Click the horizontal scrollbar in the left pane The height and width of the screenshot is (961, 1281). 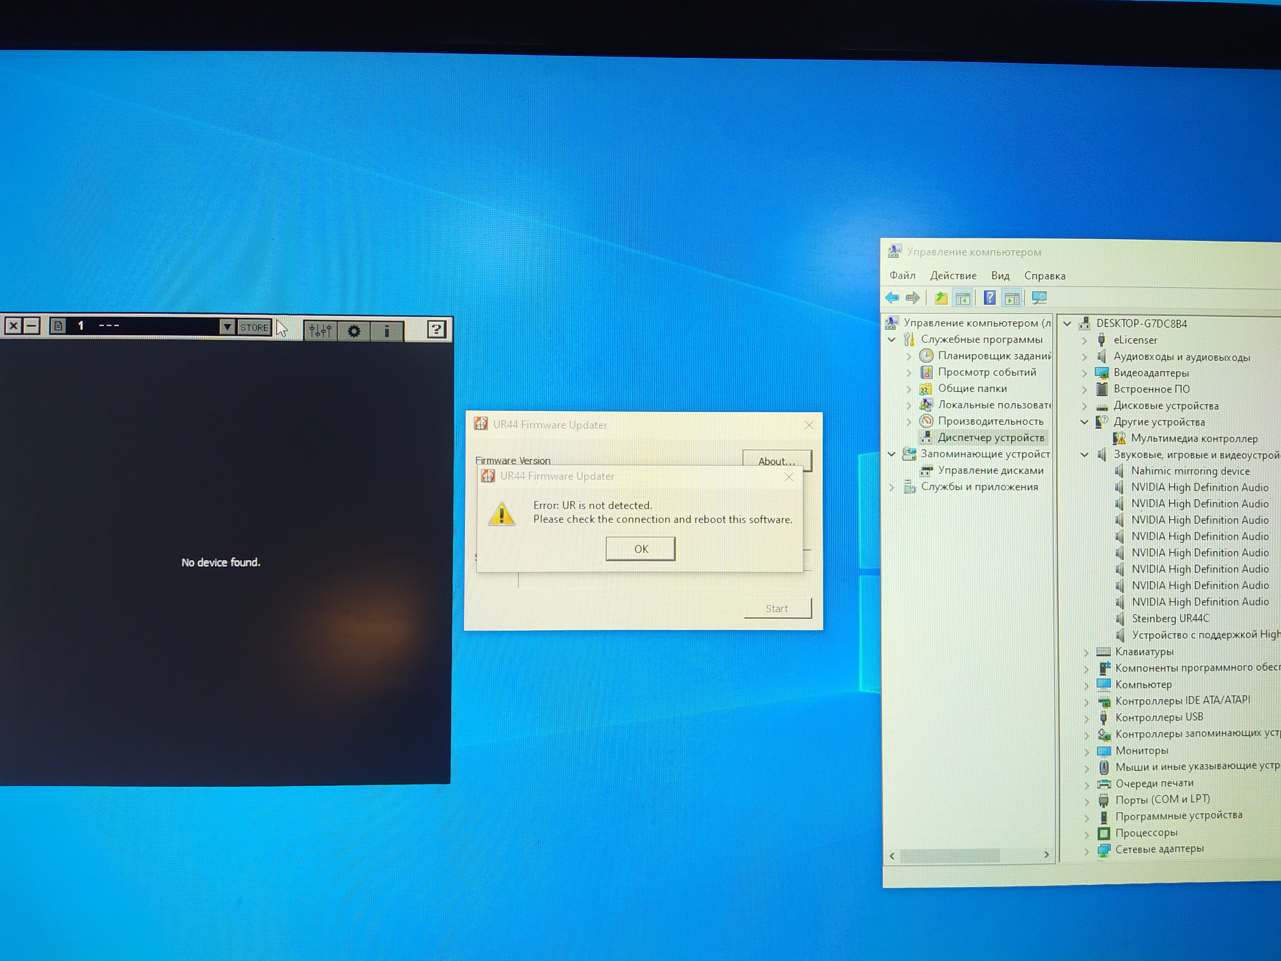pos(950,855)
